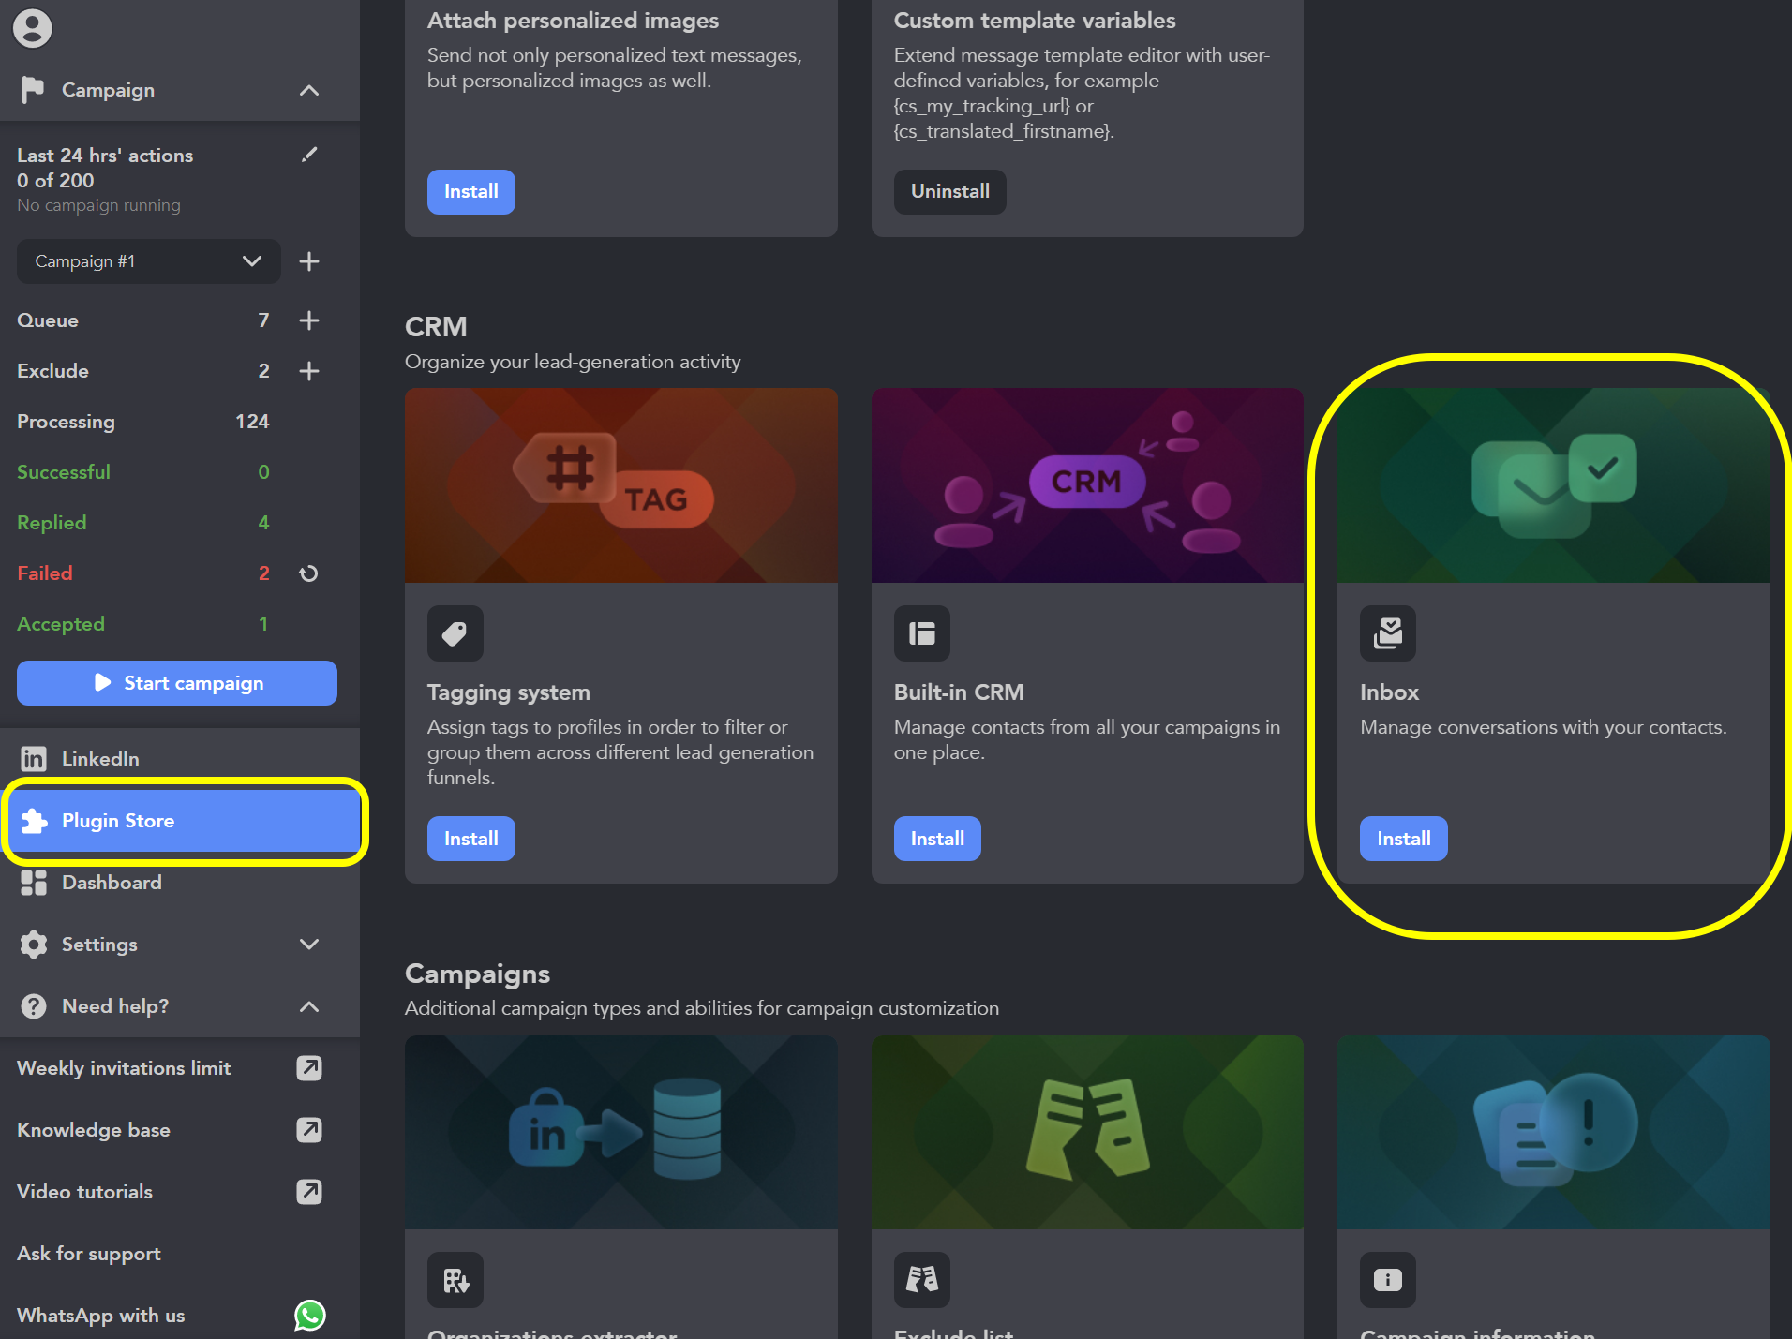Screen dimensions: 1792x1339
Task: Install the Inbox plugin
Action: click(x=1403, y=839)
